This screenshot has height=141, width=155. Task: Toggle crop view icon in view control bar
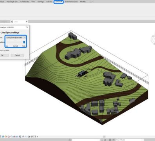click(14, 137)
